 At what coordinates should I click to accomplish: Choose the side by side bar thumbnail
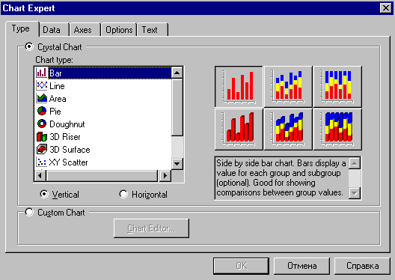click(x=239, y=87)
